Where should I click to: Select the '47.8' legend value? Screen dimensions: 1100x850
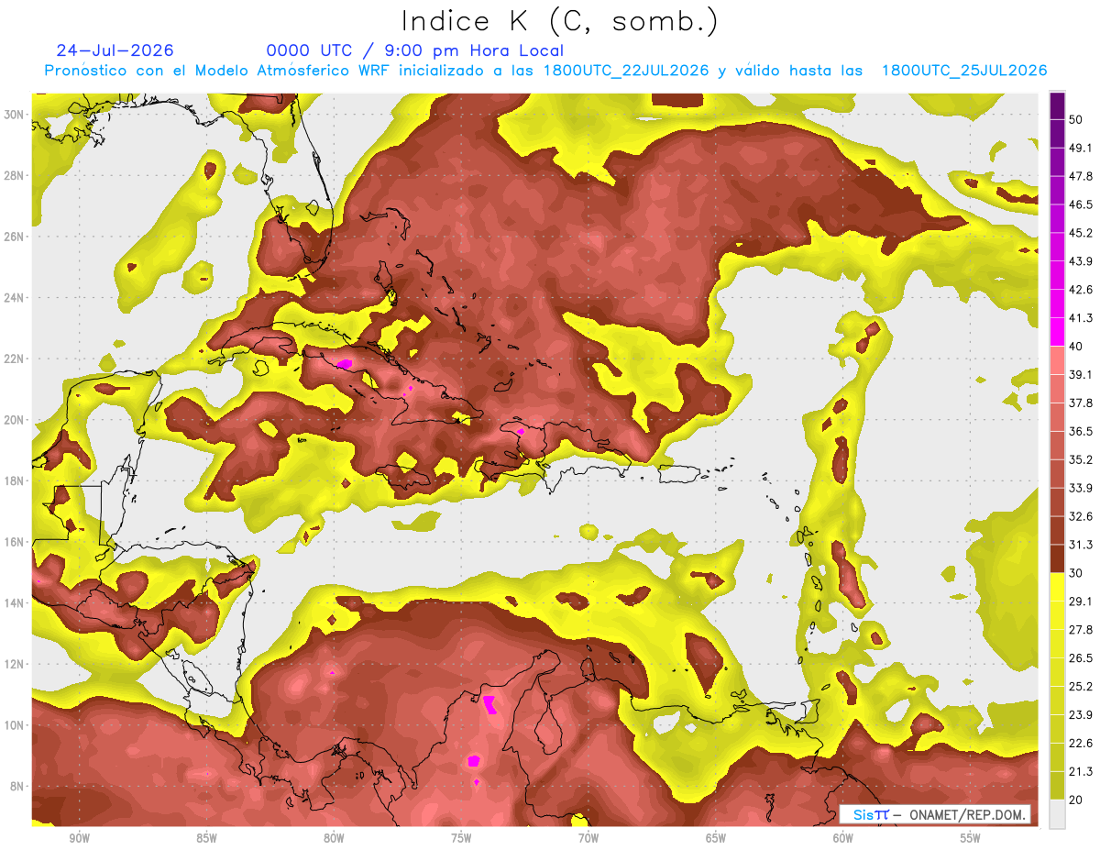coord(1081,175)
